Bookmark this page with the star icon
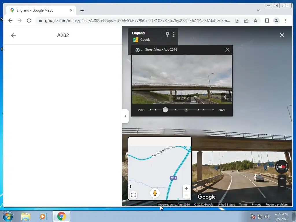296x222 pixels. pos(256,21)
